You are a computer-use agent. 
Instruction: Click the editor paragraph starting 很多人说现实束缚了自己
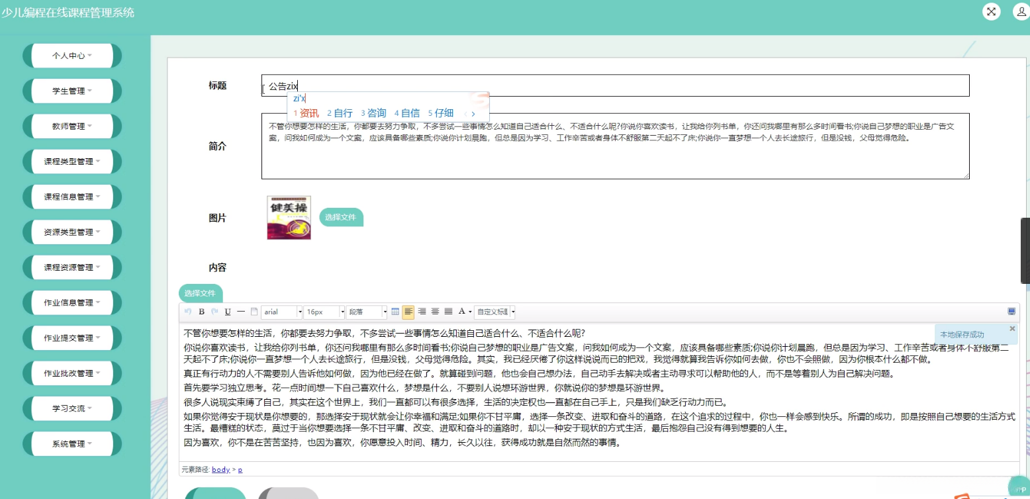click(455, 402)
